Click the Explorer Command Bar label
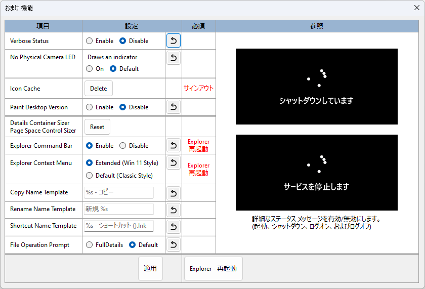This screenshot has width=425, height=289. click(41, 146)
